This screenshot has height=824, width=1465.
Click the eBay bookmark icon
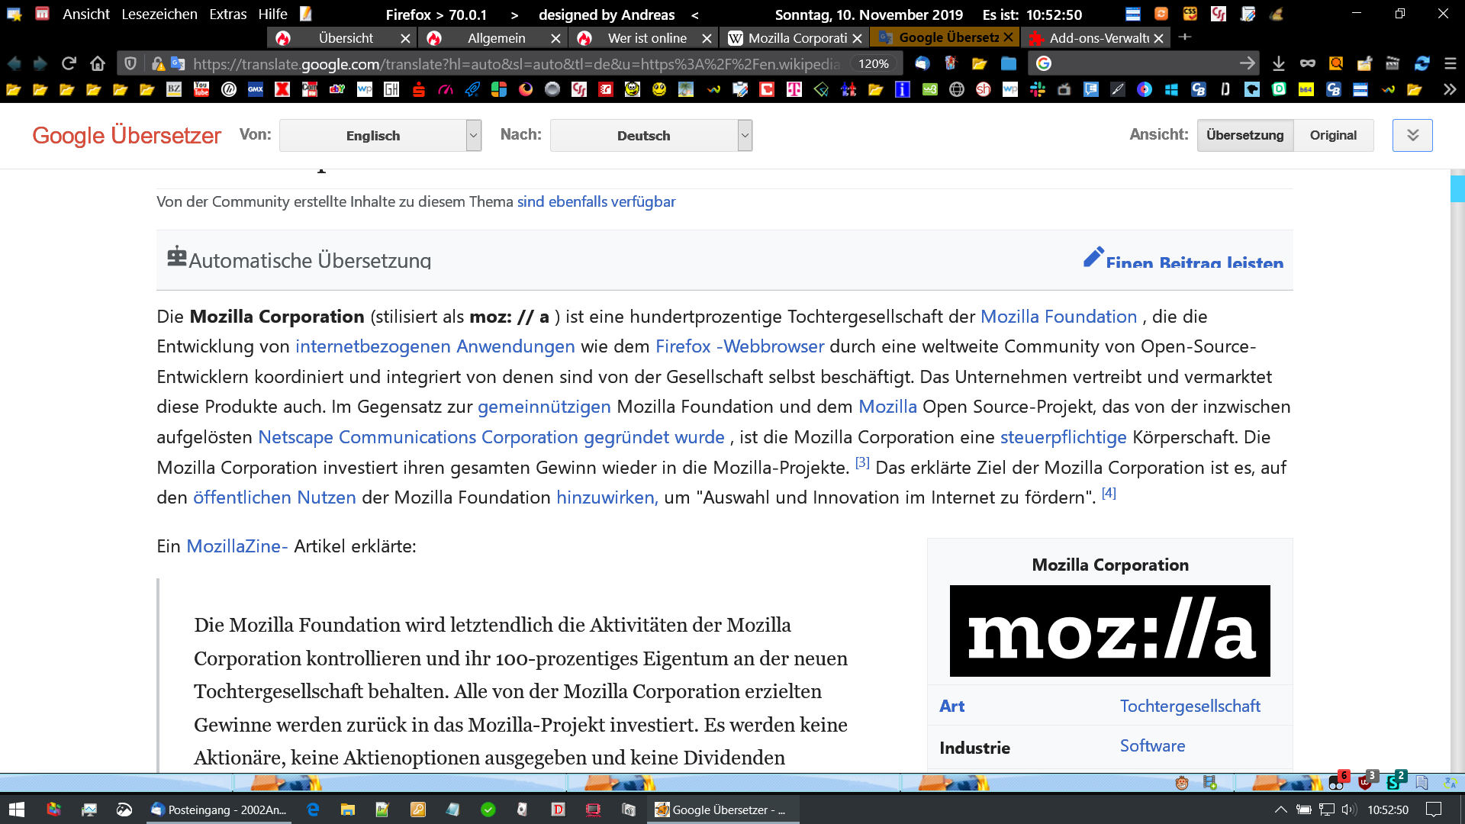click(336, 90)
